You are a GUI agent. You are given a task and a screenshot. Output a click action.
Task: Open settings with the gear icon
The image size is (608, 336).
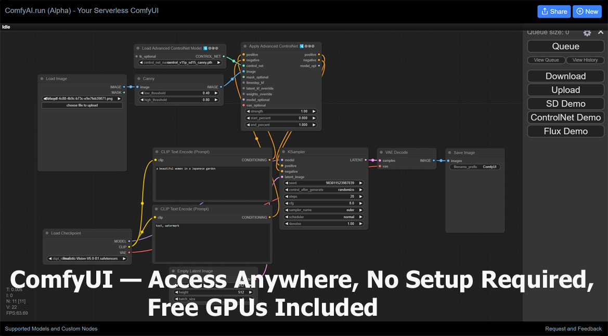pyautogui.click(x=587, y=33)
